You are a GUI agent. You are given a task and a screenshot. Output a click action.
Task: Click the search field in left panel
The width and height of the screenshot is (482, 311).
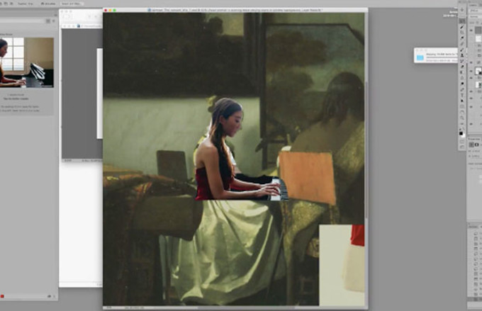(22, 21)
